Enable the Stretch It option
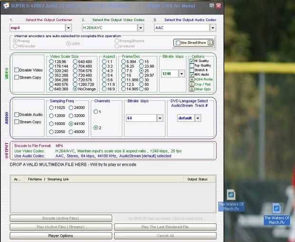 (192, 70)
